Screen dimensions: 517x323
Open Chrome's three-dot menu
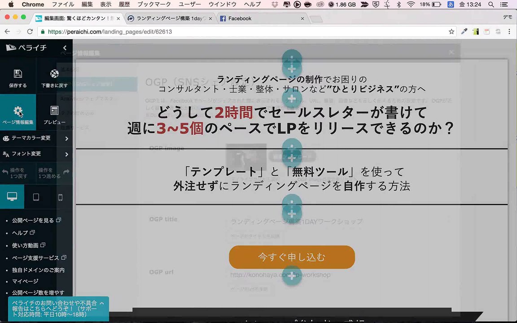[509, 32]
